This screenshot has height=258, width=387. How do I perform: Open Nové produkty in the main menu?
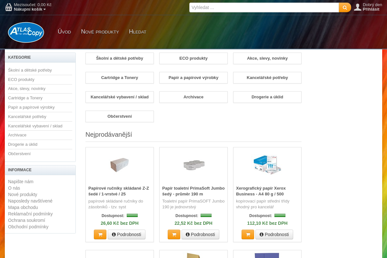100,32
